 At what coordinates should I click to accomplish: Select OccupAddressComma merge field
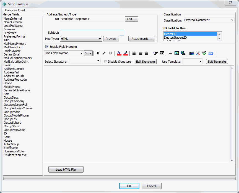point(18,108)
